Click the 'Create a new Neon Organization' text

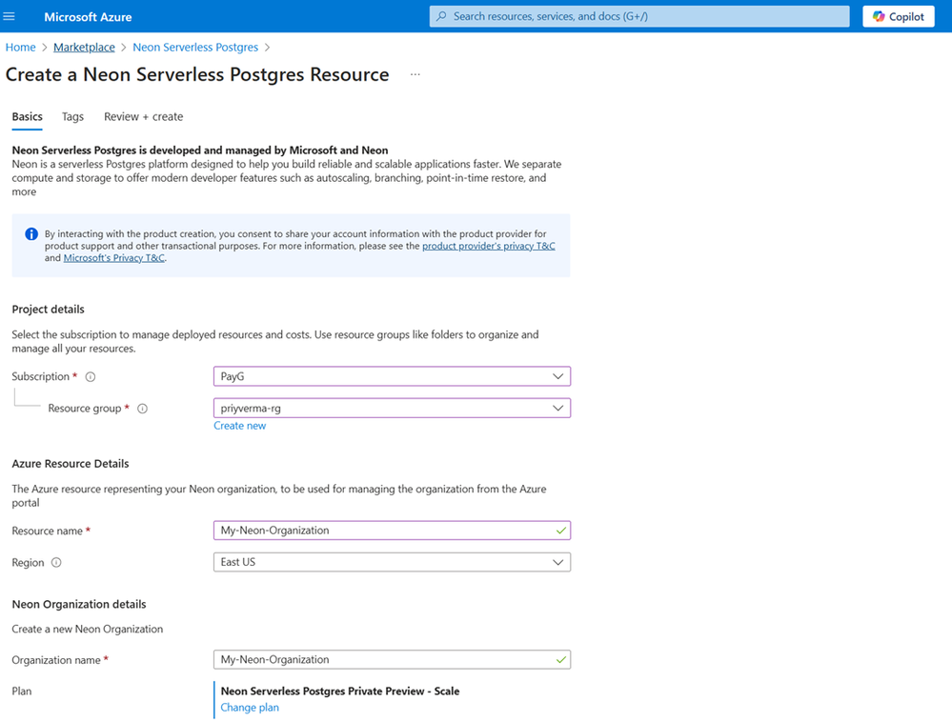pos(88,630)
